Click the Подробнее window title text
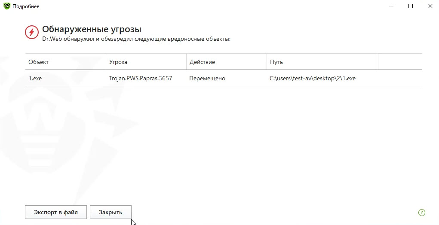This screenshot has height=225, width=439. pos(26,6)
